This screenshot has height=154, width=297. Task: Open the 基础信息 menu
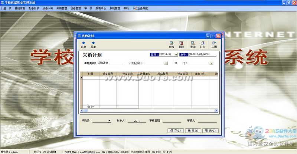(x=20, y=8)
